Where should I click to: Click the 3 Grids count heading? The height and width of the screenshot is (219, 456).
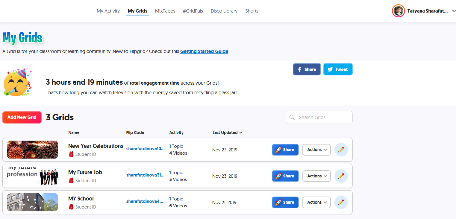(60, 117)
